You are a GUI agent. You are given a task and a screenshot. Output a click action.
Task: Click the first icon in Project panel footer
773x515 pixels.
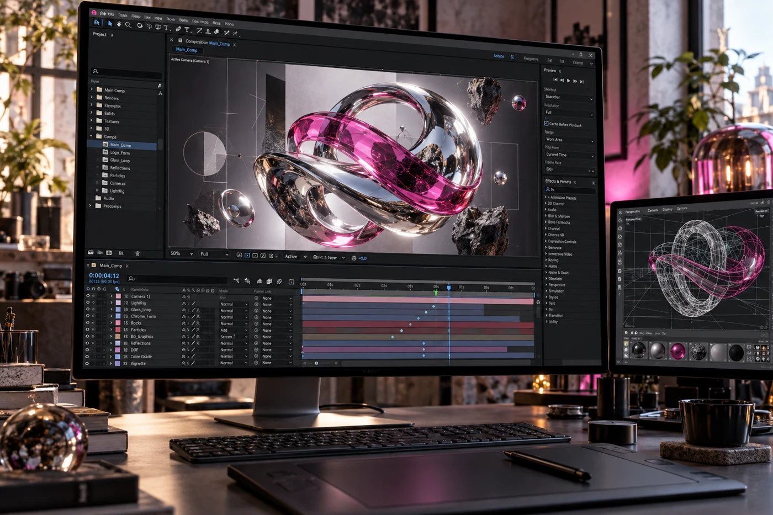pos(91,252)
